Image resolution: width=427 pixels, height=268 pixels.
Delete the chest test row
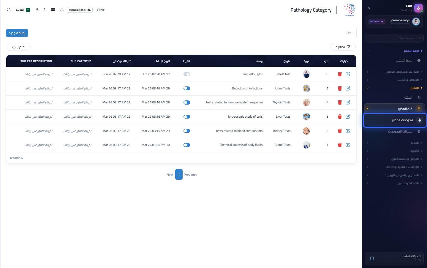pos(340,74)
